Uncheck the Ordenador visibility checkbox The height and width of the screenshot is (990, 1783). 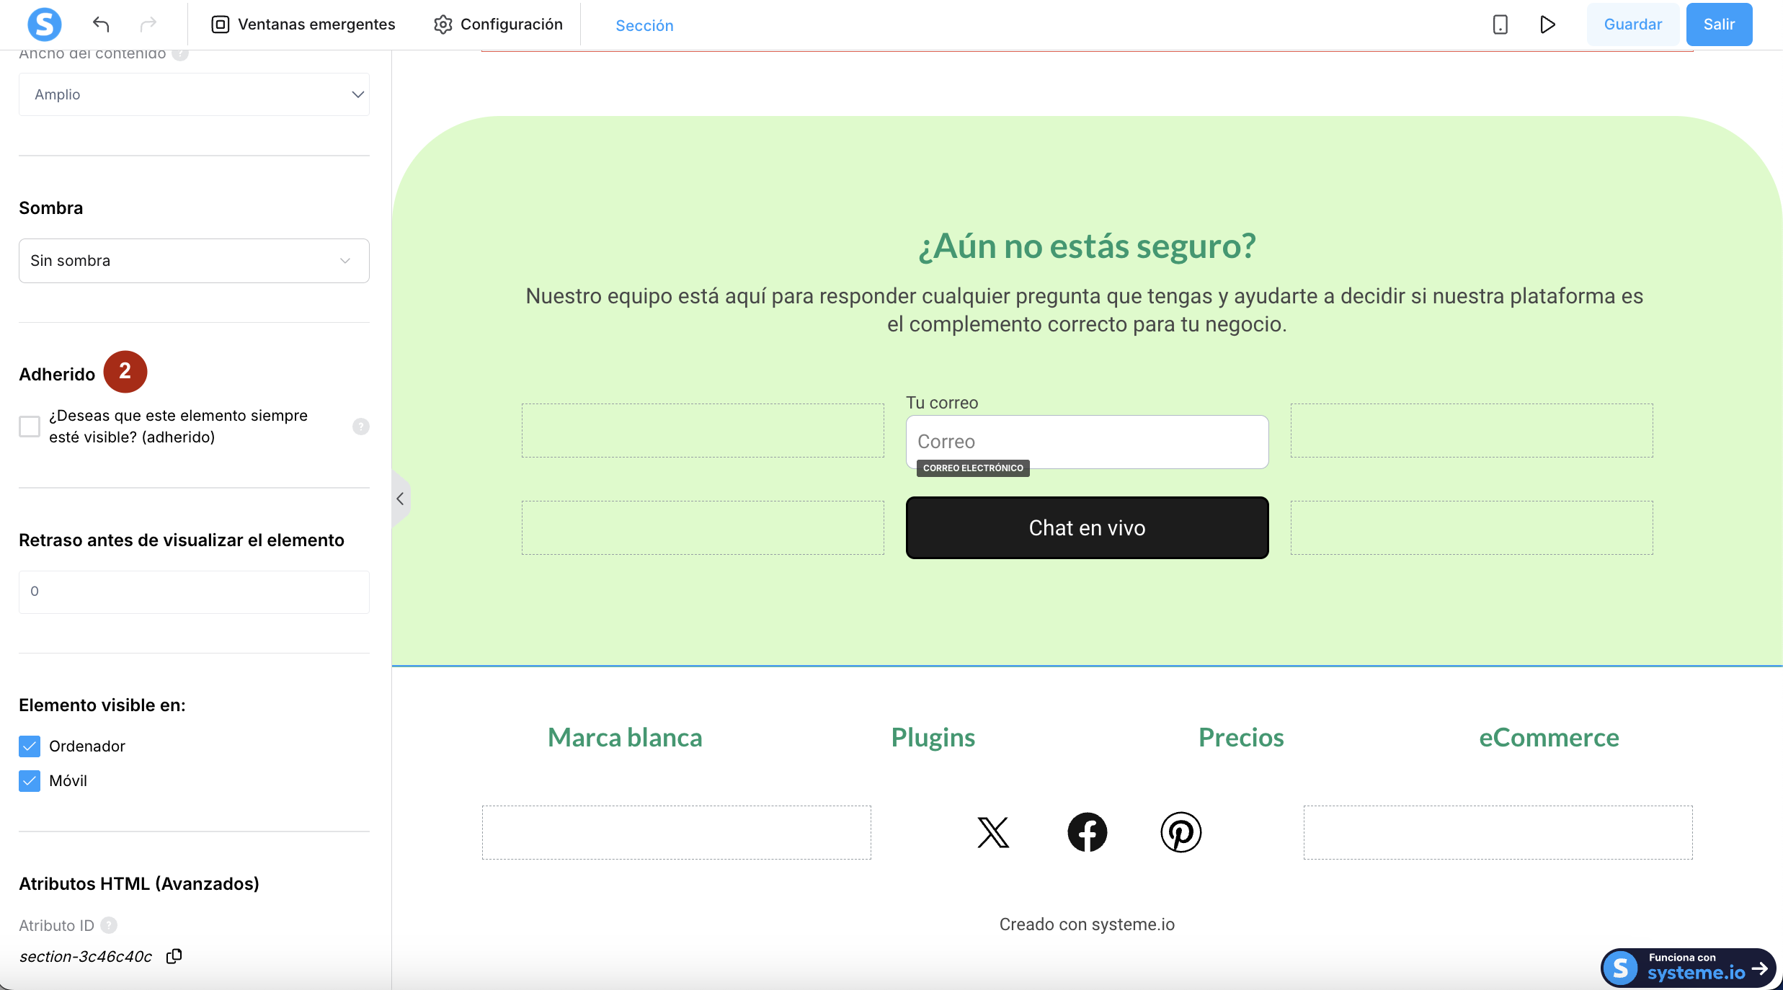tap(30, 746)
